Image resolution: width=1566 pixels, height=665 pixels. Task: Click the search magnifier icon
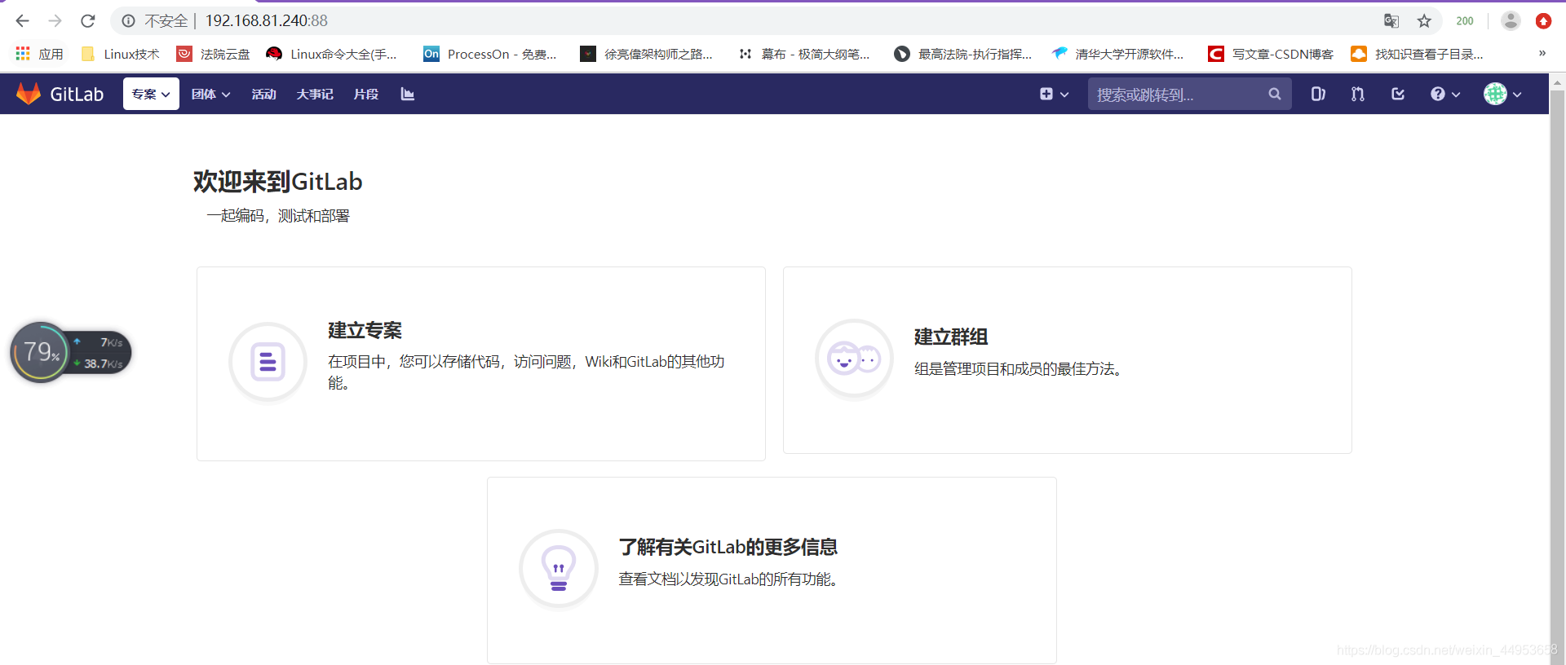point(1274,95)
